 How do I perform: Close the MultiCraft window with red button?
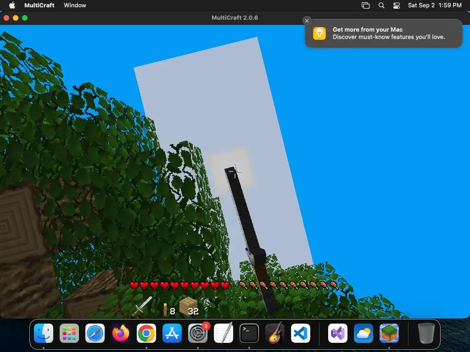point(6,18)
